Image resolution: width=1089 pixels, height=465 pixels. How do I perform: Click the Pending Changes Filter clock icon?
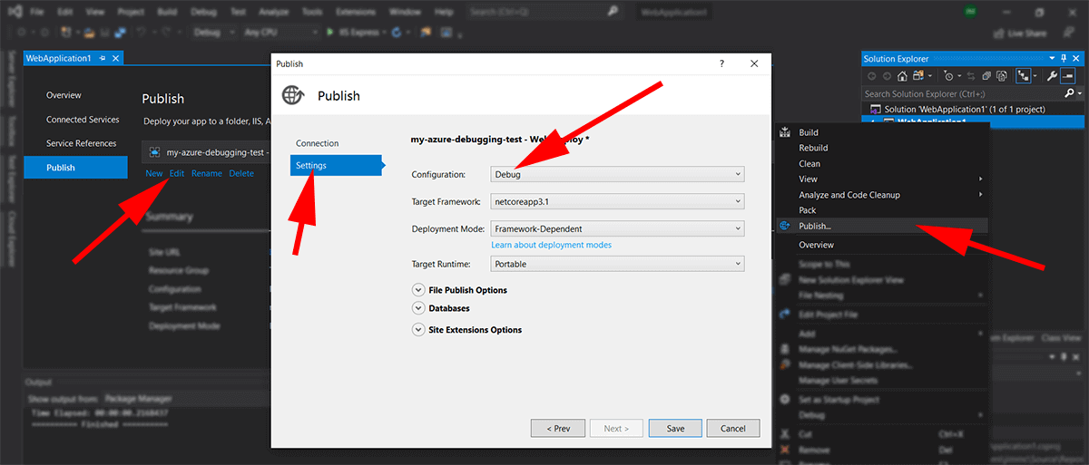tap(948, 76)
